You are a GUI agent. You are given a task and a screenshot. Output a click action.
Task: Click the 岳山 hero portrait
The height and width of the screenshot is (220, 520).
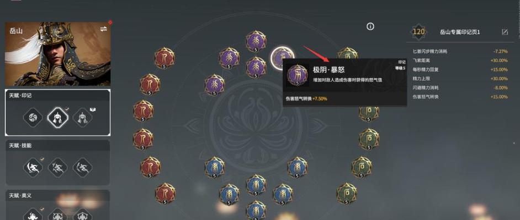pos(58,54)
